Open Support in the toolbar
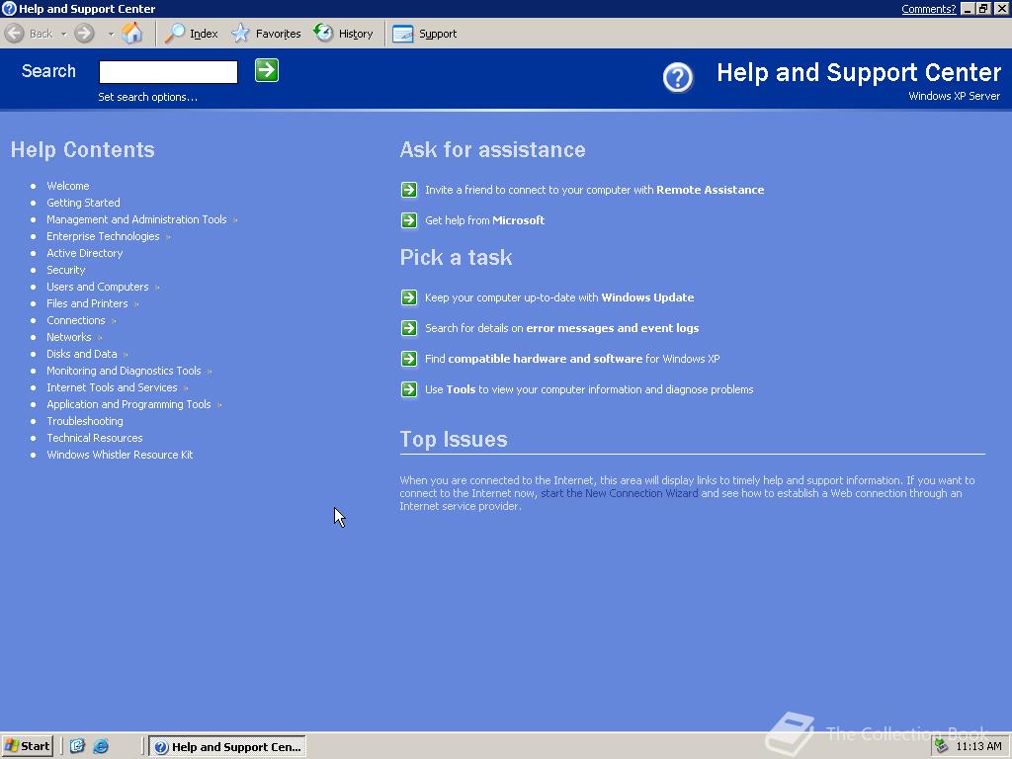Image resolution: width=1012 pixels, height=759 pixels. [x=425, y=34]
